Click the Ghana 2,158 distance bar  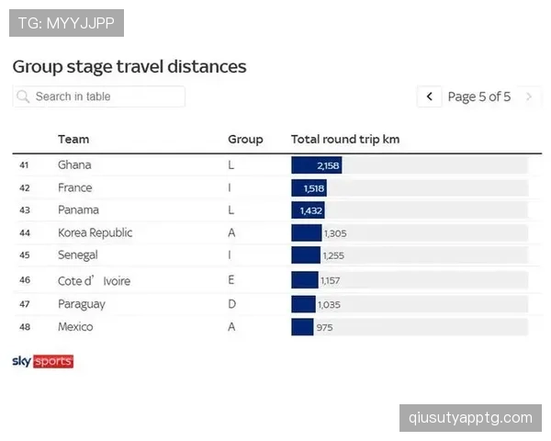316,165
